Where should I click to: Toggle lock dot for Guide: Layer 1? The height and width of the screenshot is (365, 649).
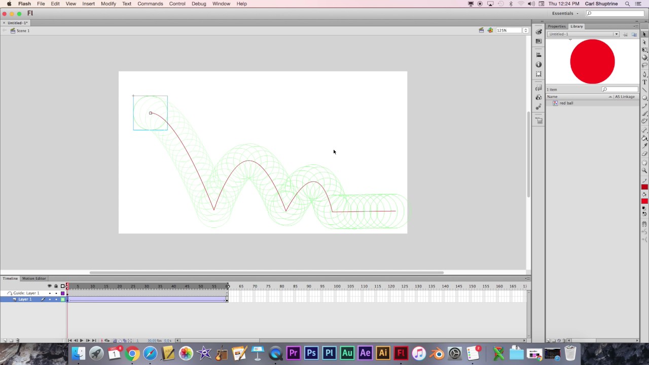click(x=56, y=293)
